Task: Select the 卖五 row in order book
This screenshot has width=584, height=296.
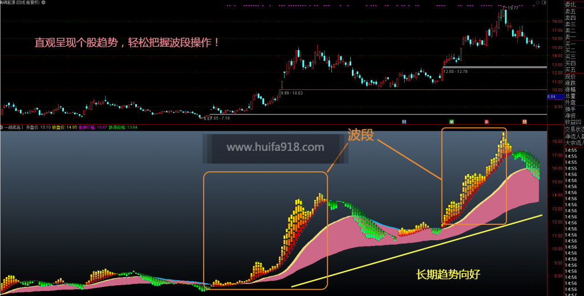Action: (570, 11)
